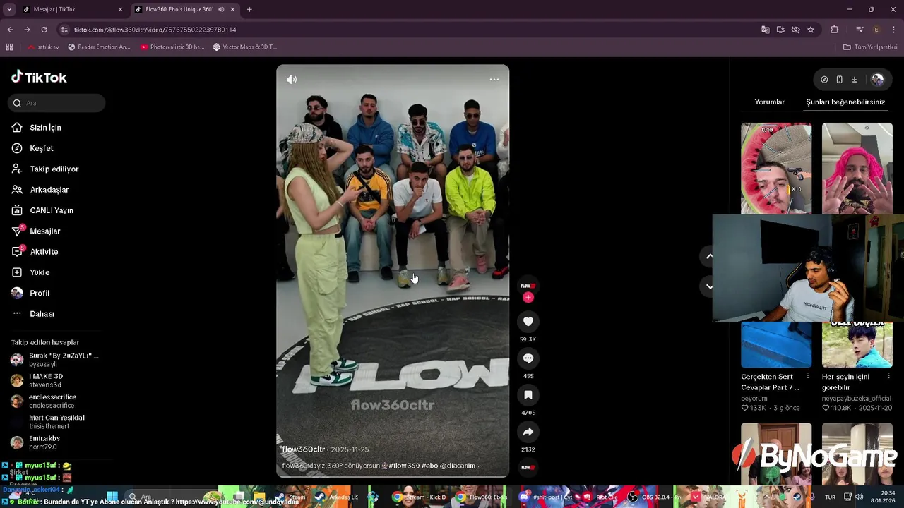This screenshot has height=508, width=904.
Task: Open the browser extensions puzzle icon
Action: [x=835, y=30]
